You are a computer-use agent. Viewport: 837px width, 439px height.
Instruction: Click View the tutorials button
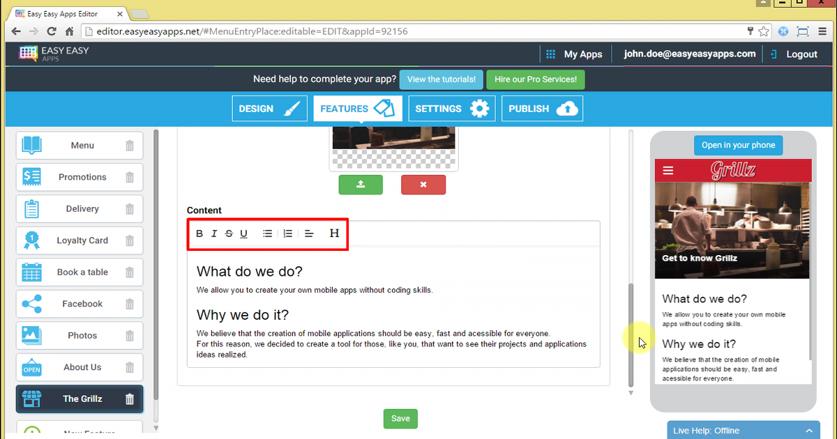[441, 79]
